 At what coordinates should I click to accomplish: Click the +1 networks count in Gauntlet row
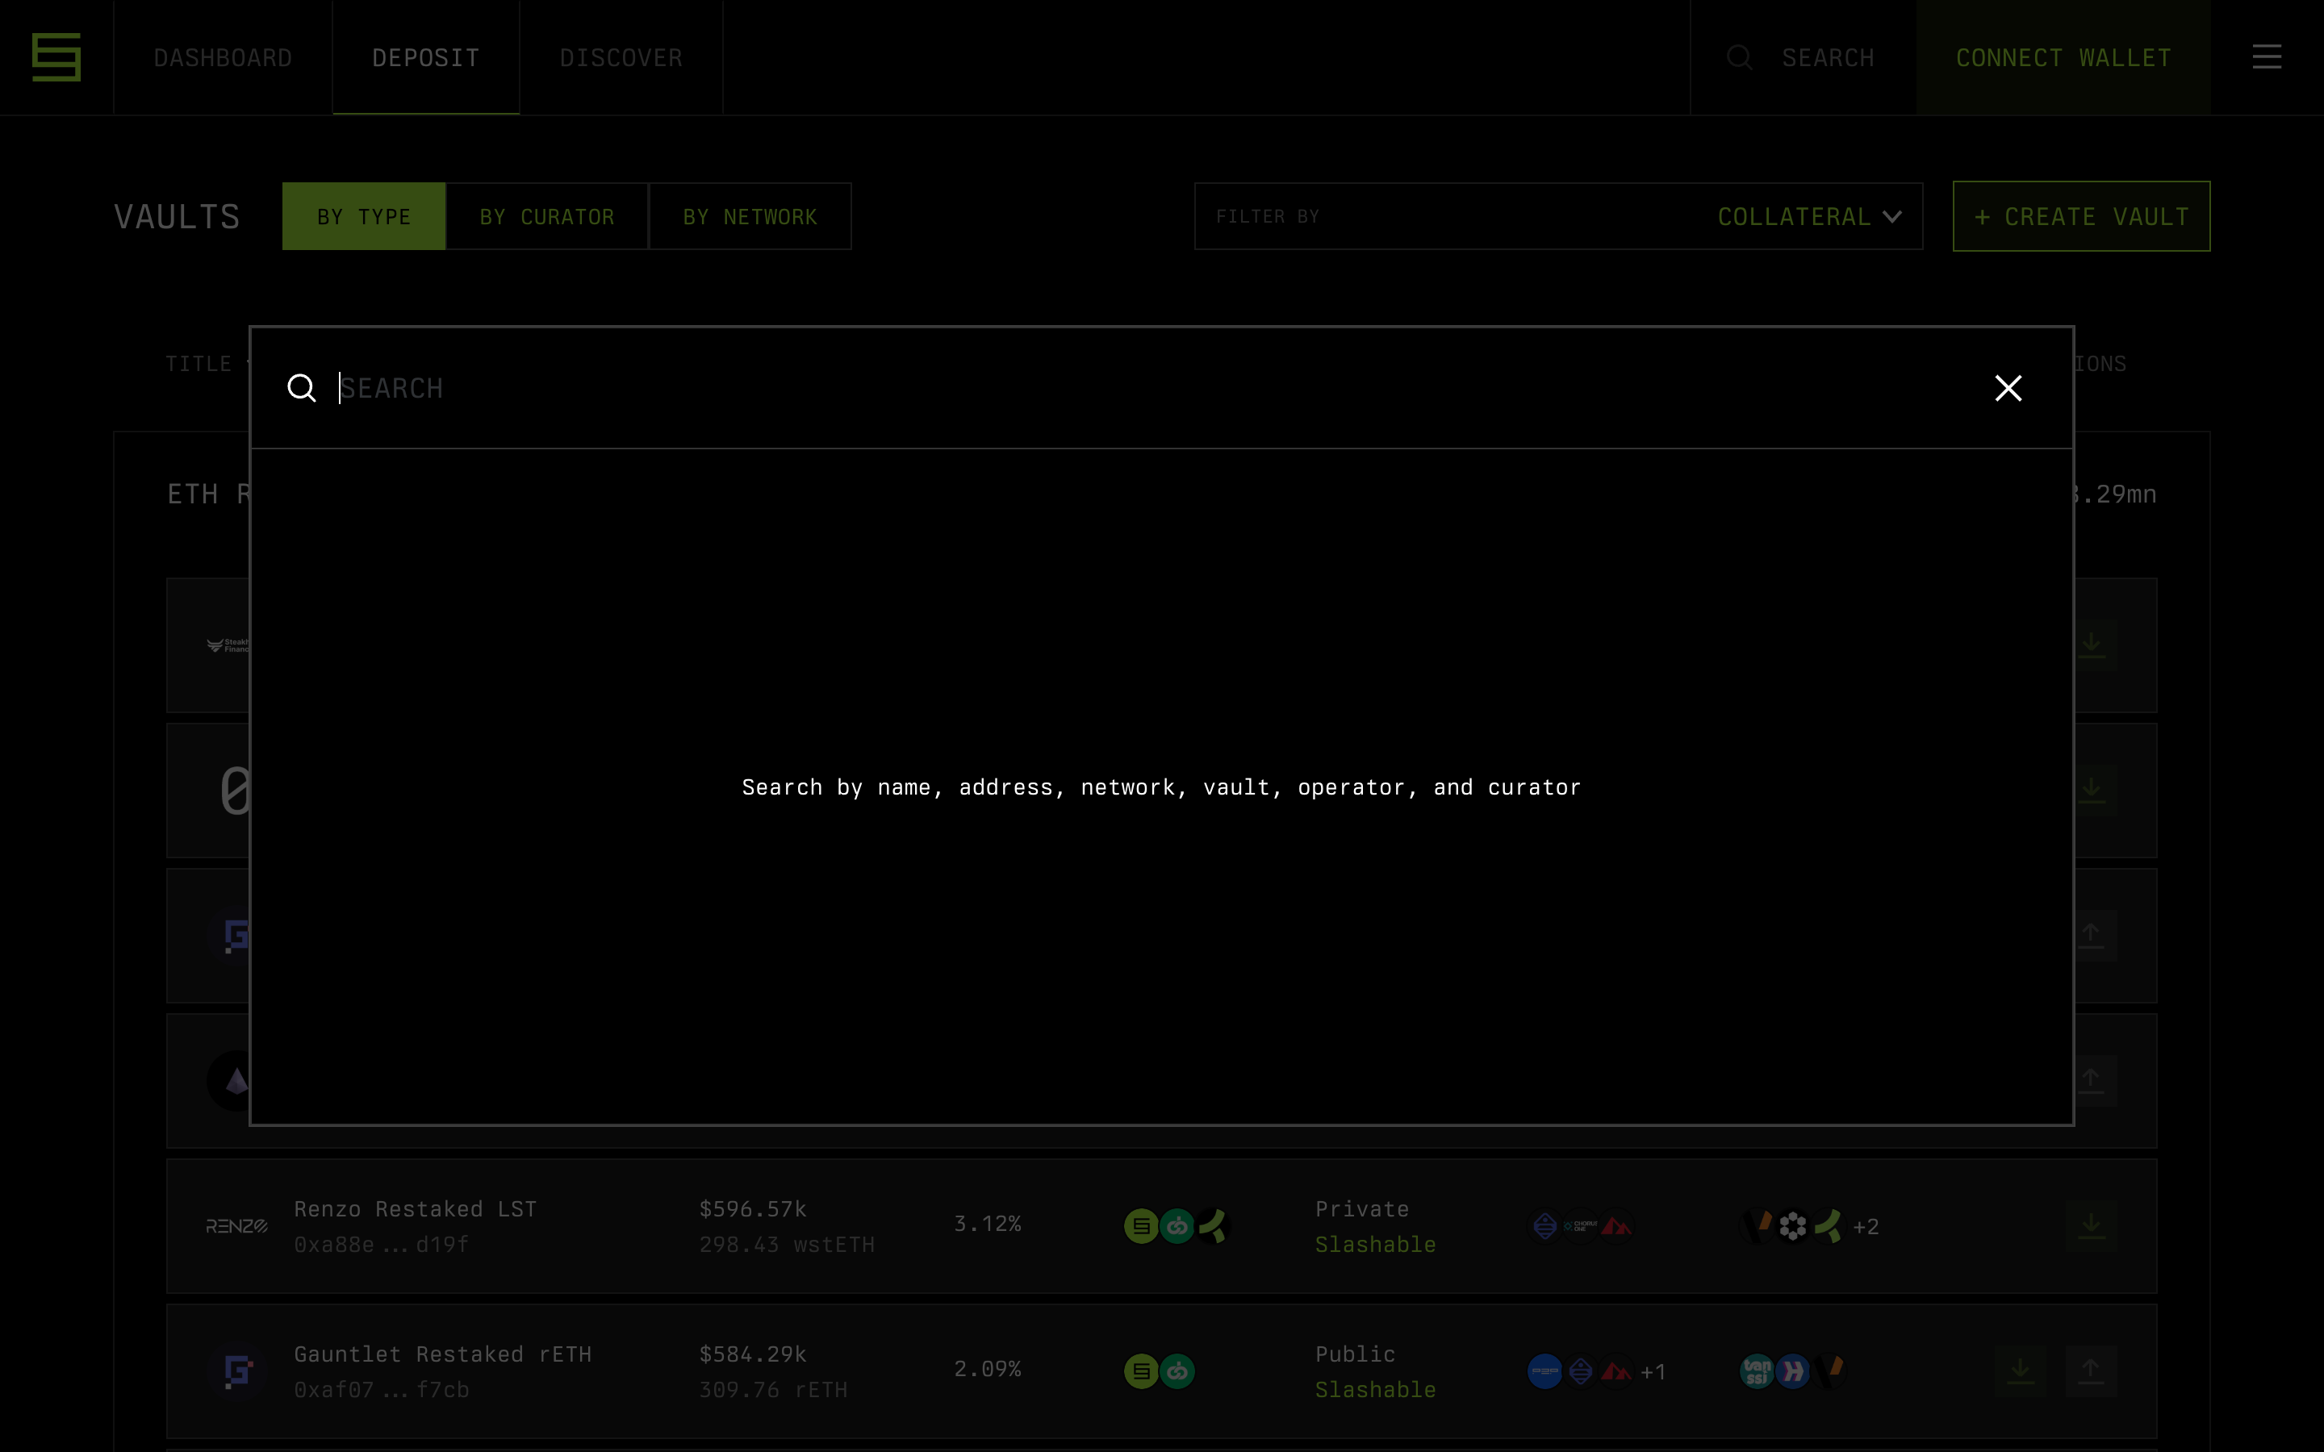click(1653, 1372)
